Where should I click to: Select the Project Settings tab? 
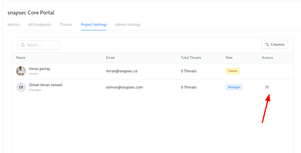[94, 24]
